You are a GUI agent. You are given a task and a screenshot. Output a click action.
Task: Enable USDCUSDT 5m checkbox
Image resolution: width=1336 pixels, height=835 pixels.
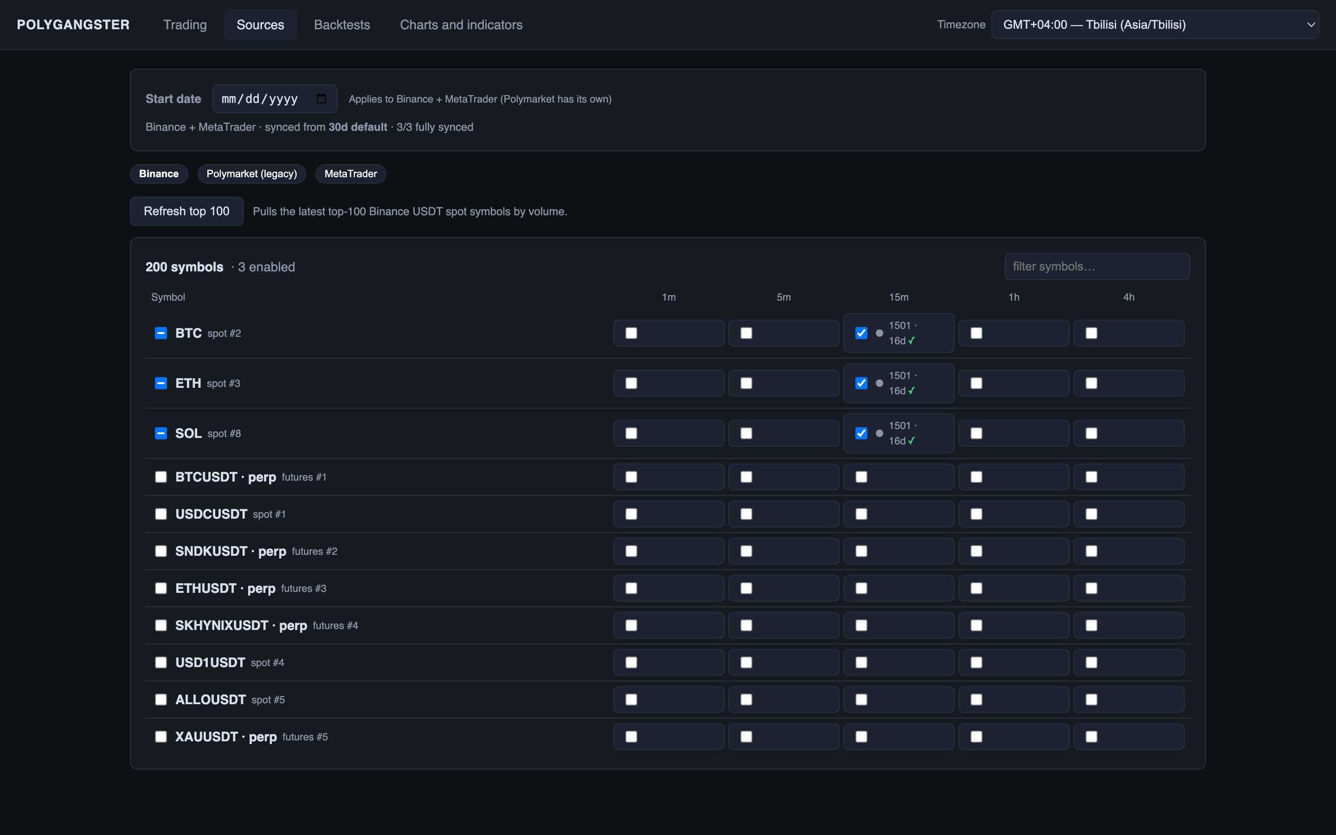pyautogui.click(x=746, y=514)
